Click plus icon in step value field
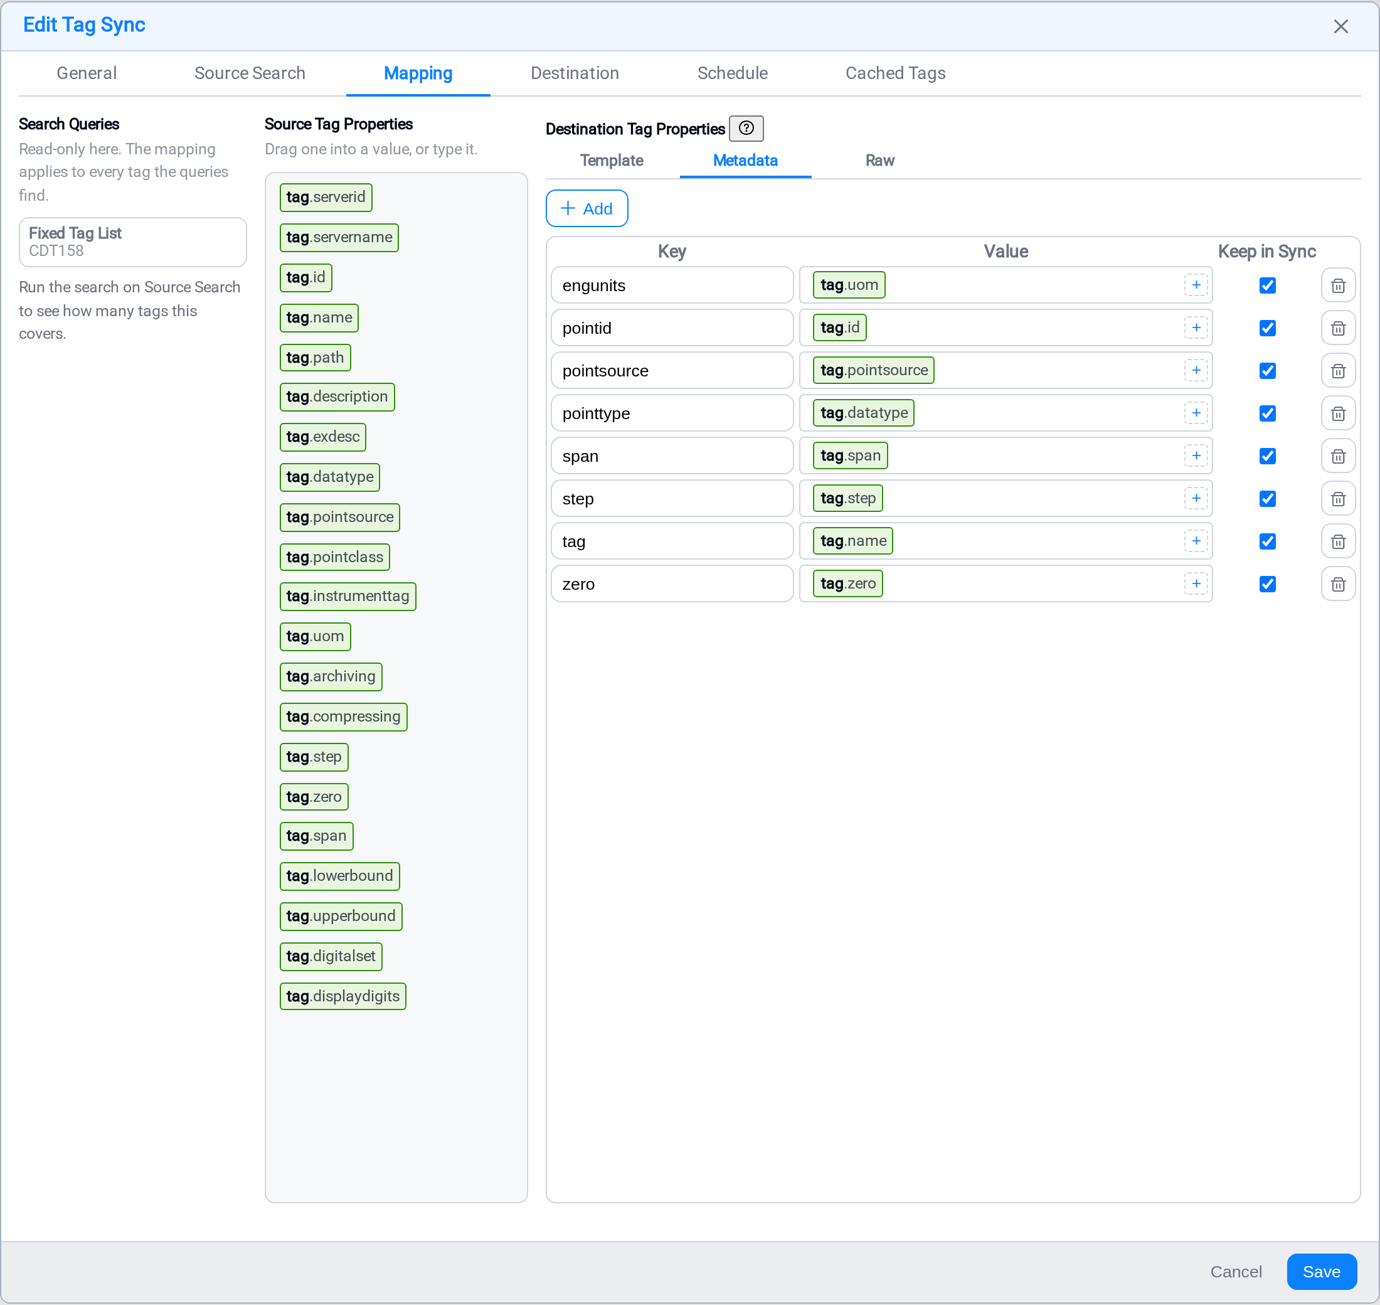The image size is (1380, 1305). pos(1196,498)
